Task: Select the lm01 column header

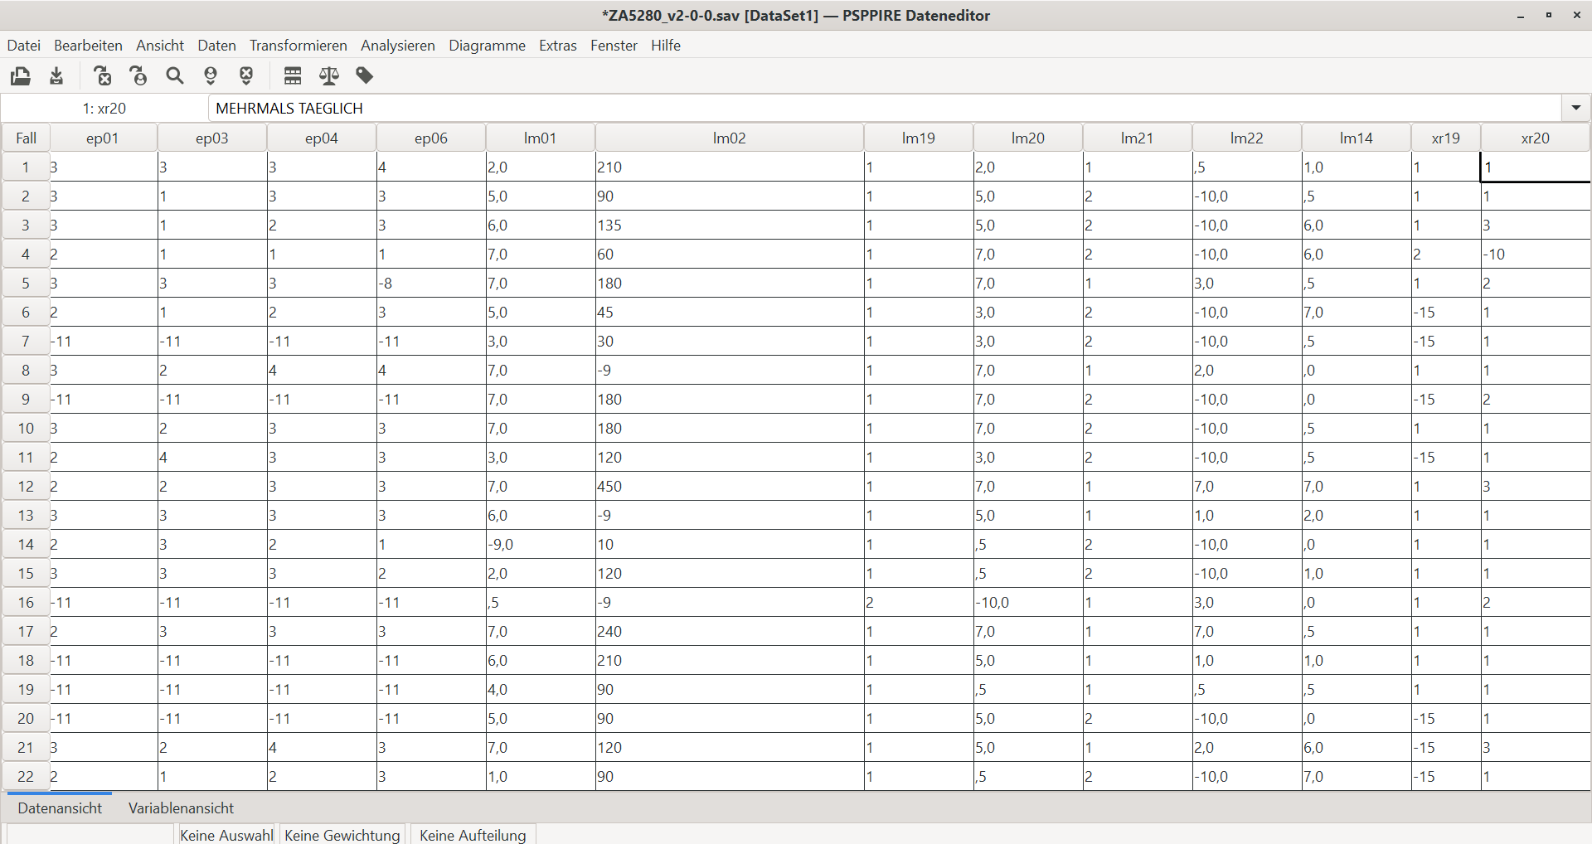Action: 541,138
